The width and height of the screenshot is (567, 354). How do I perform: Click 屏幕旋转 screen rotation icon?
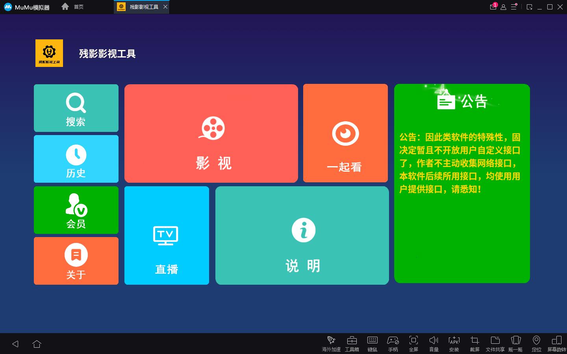(x=557, y=343)
